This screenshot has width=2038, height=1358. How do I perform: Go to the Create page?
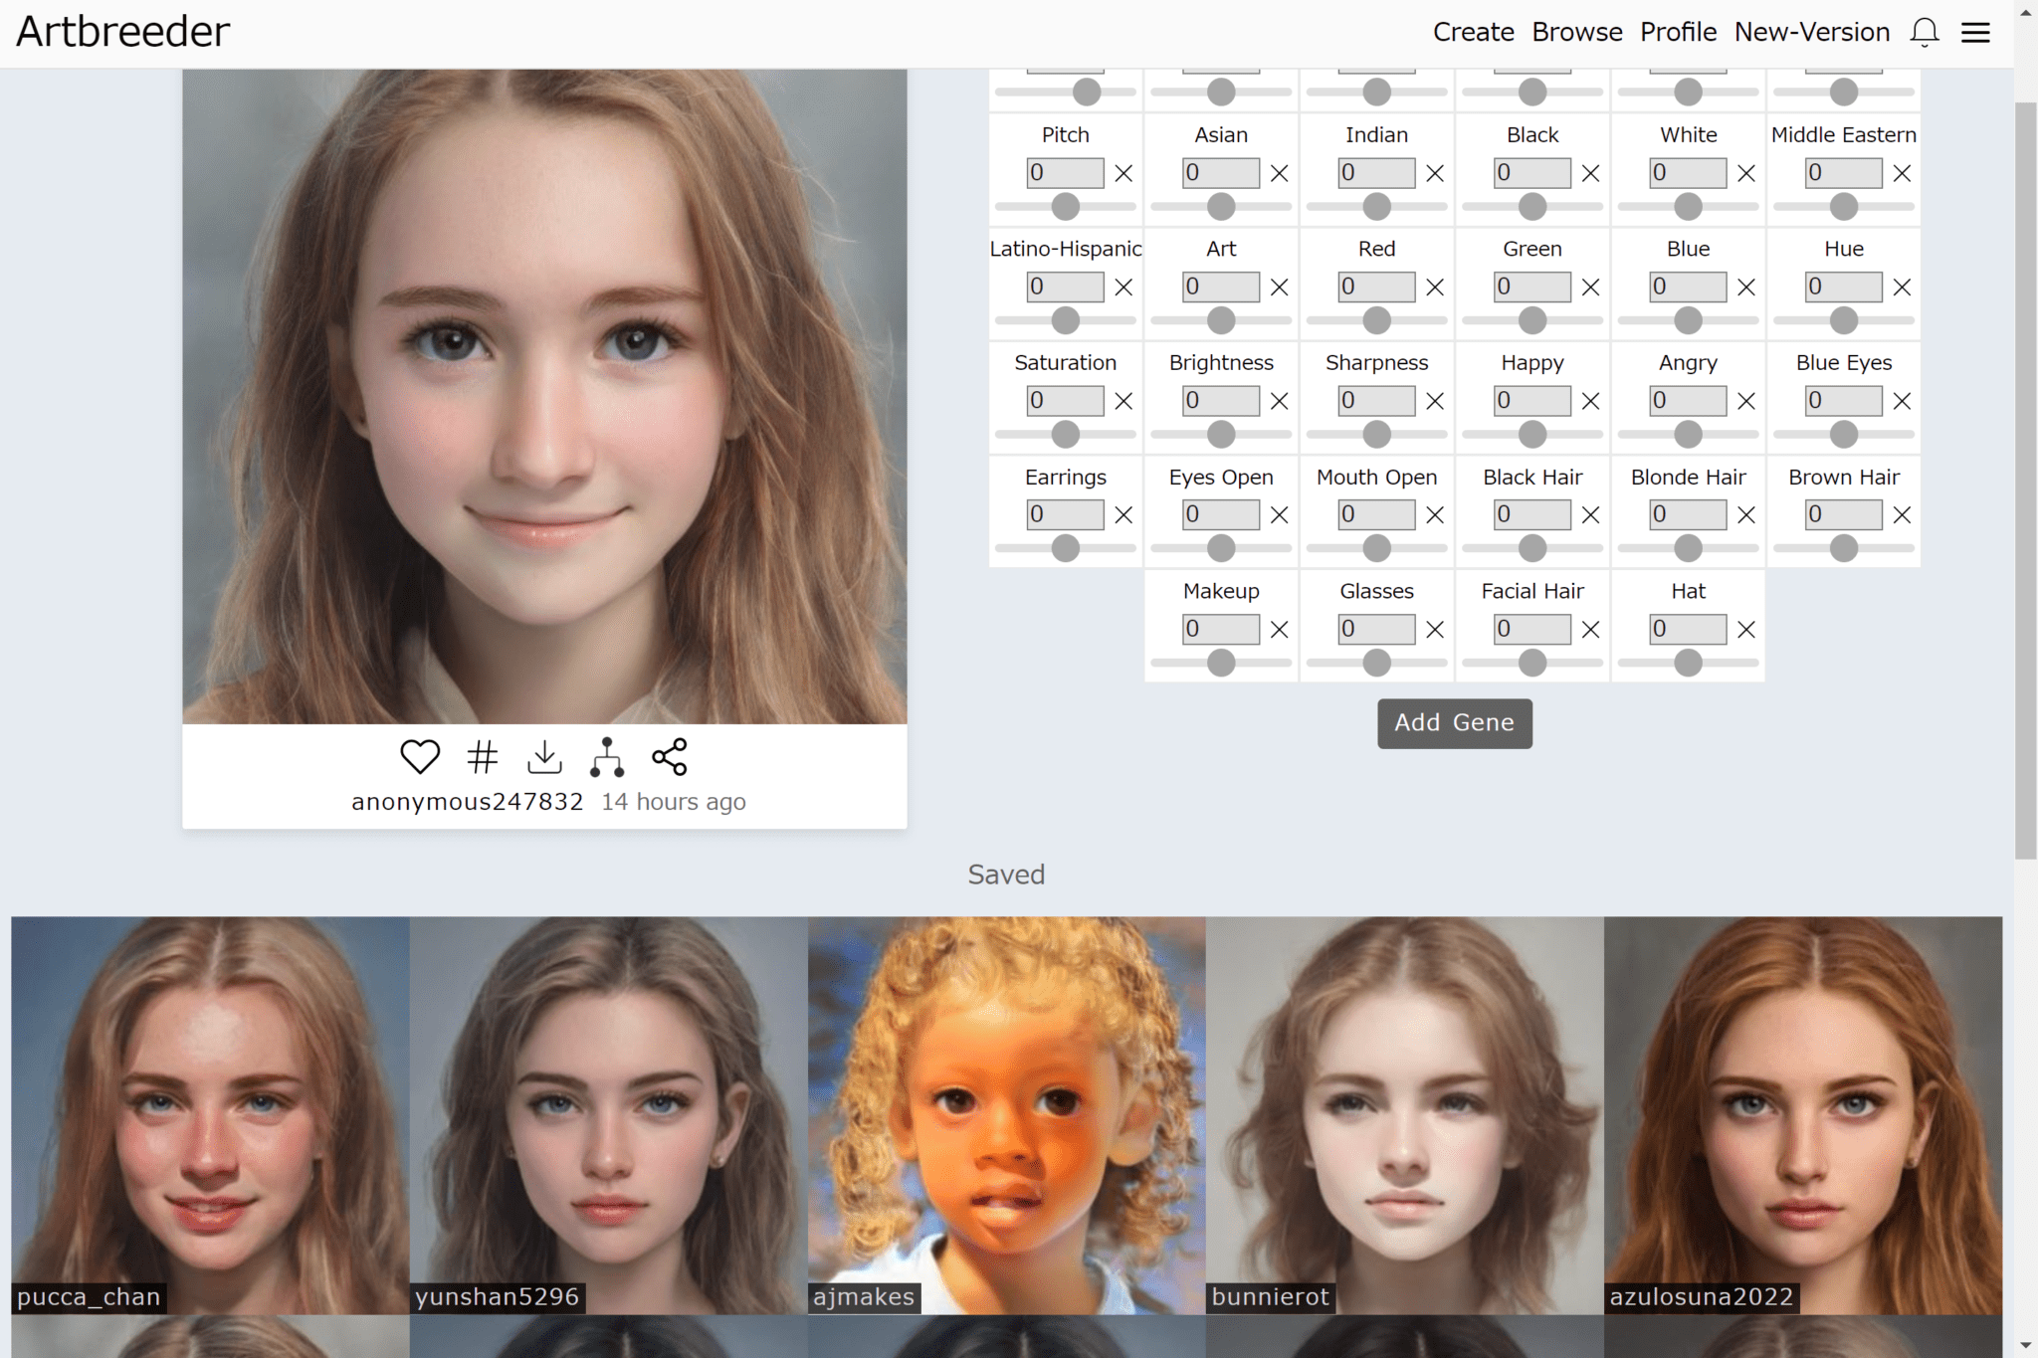point(1474,32)
